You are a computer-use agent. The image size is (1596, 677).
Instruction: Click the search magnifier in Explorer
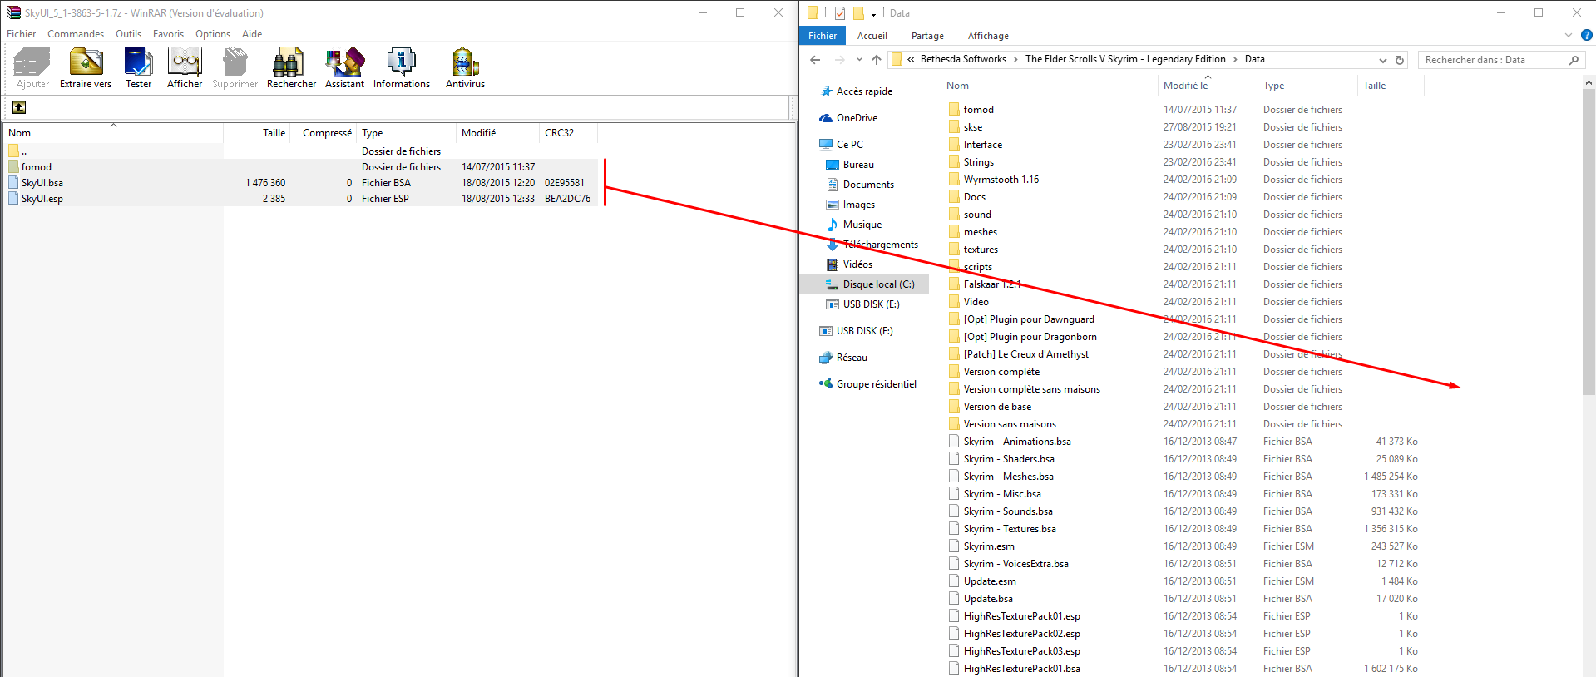pos(1574,60)
